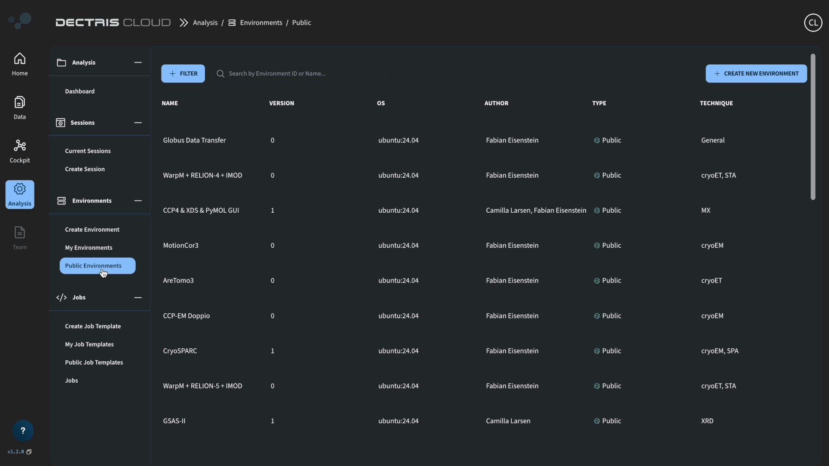Click the Sessions panel icon
The width and height of the screenshot is (829, 466).
[x=60, y=123]
